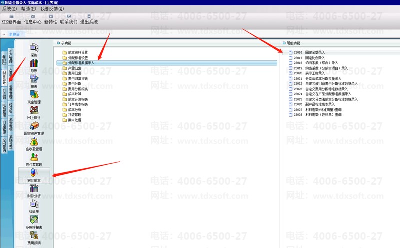Select 23028 材料定额(投料单)查询

(x=315, y=115)
